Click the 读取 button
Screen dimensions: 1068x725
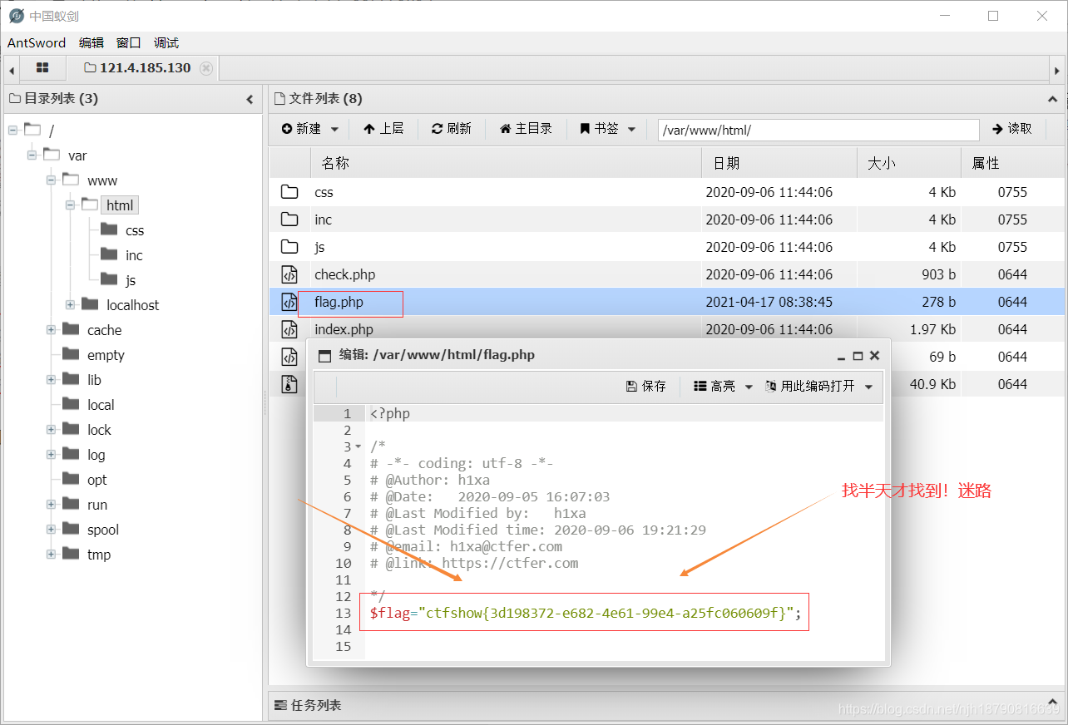(x=1012, y=129)
